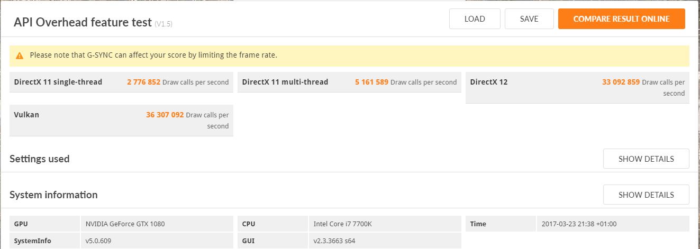Click the Vulkan score 36 307 092

click(165, 115)
